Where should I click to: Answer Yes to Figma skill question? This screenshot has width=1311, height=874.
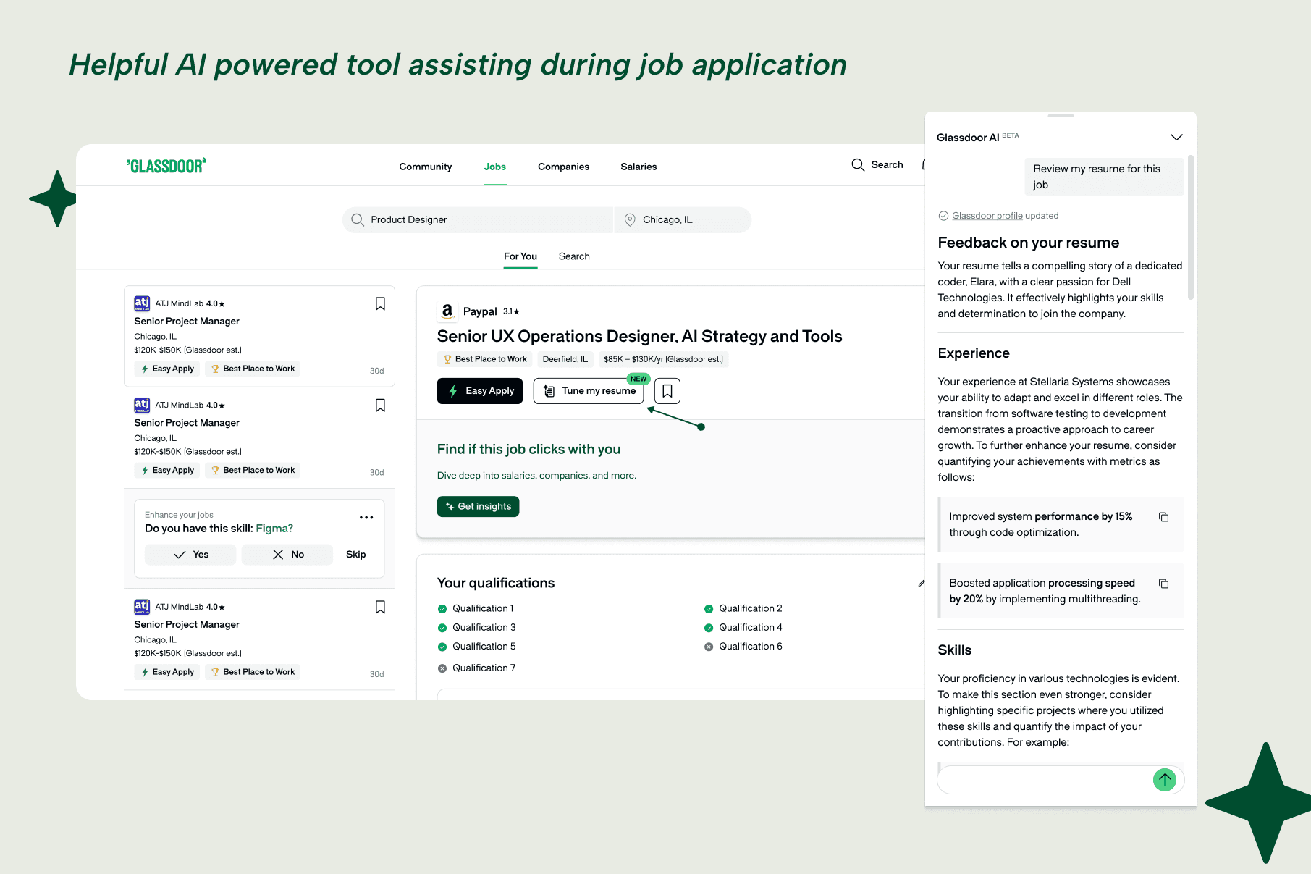[190, 555]
